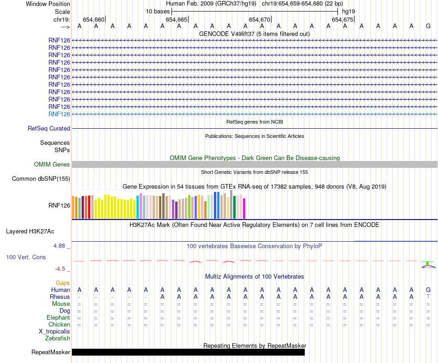Click the 654,670 position marker
Image resolution: width=438 pixels, height=363 pixels.
[x=260, y=19]
